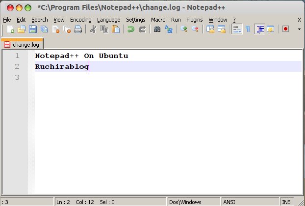This screenshot has width=305, height=206.
Task: Close the current document via toolbar icon
Action: (55, 29)
